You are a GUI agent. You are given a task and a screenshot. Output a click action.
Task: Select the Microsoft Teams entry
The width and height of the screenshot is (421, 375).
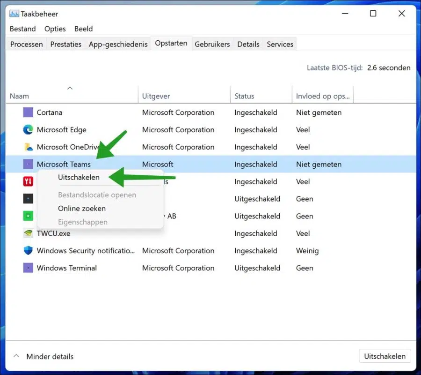point(64,164)
